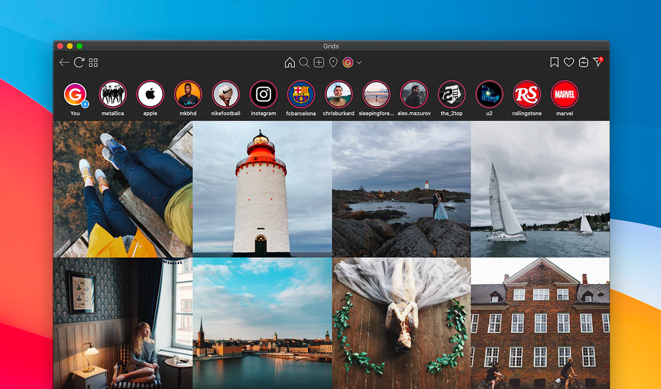Open the You story circle
Viewport: 661px width, 389px height.
[75, 94]
